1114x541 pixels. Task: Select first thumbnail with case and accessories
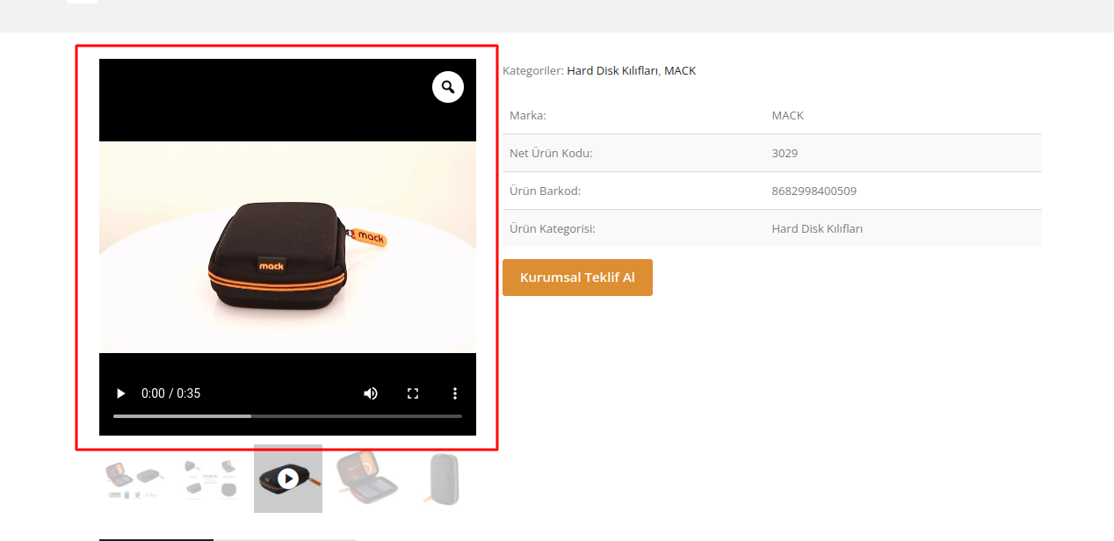(134, 479)
